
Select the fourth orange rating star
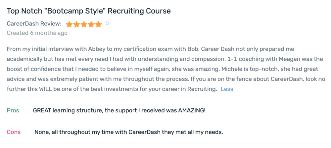pyautogui.click(x=91, y=25)
